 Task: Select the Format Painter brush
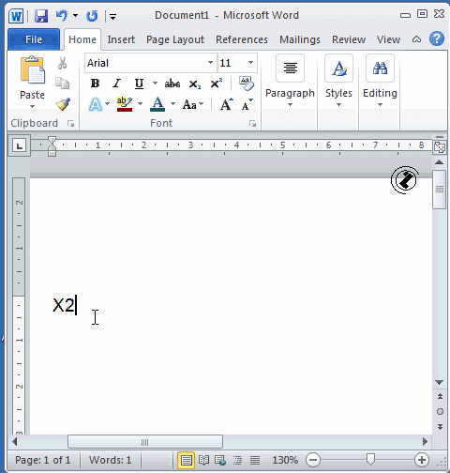63,103
